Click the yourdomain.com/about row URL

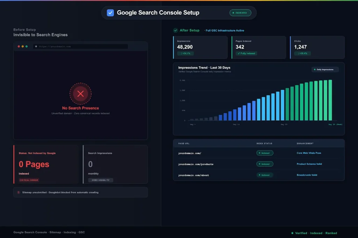point(193,175)
